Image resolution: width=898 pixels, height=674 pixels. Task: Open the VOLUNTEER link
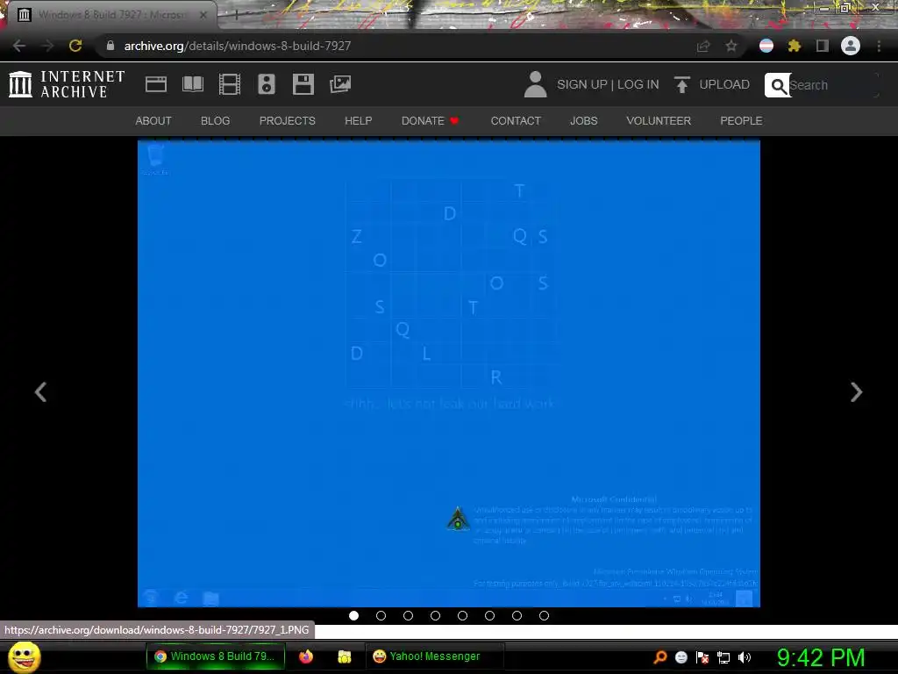click(x=659, y=121)
